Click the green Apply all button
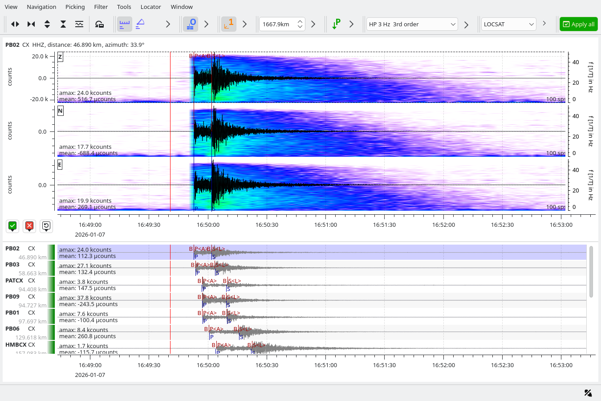Screen dimensions: 601x401 point(578,24)
